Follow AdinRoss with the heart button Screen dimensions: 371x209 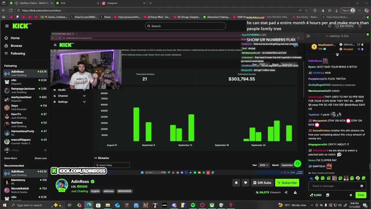245,183
